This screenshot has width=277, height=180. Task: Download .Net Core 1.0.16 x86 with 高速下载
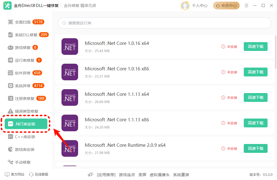[x=256, y=72]
